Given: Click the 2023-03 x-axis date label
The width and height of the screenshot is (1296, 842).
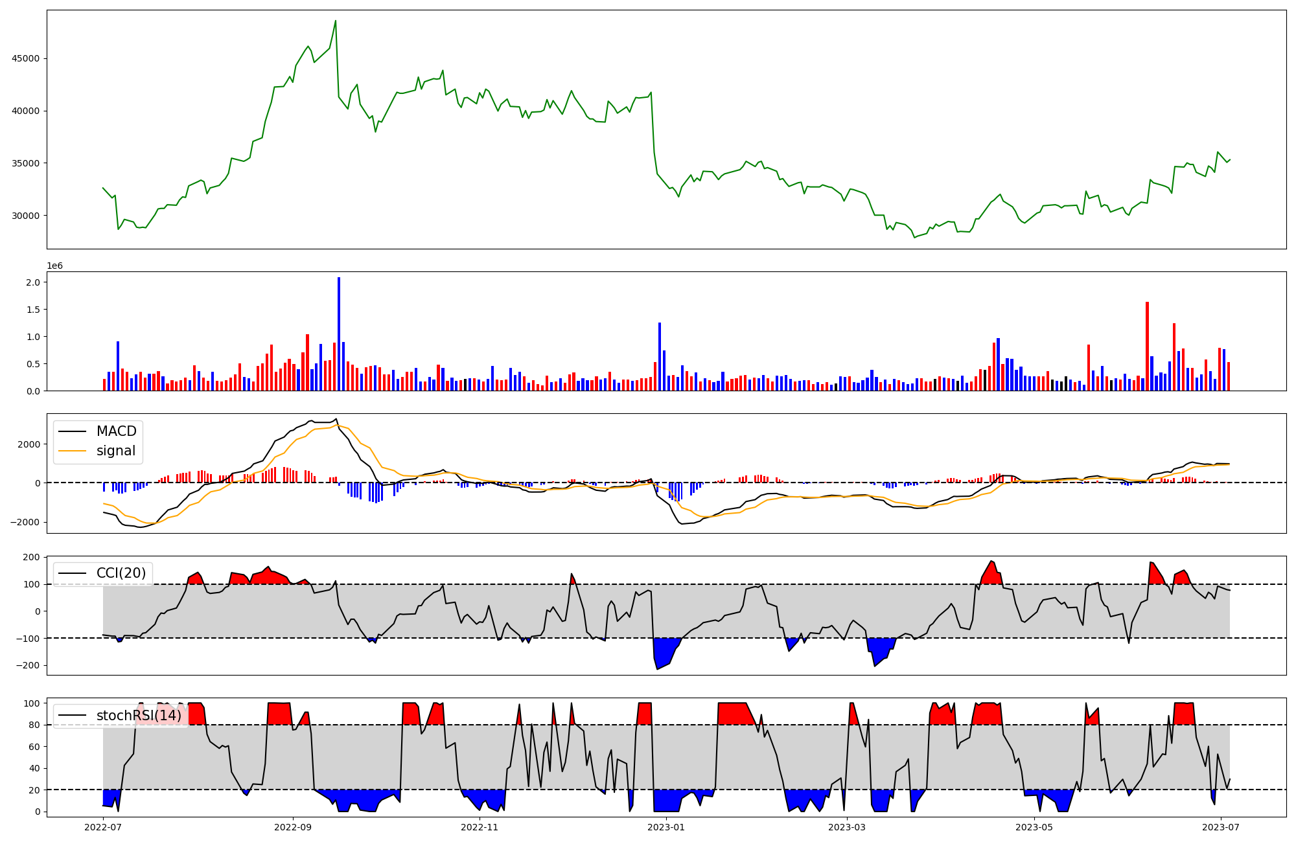Looking at the screenshot, I should [847, 827].
